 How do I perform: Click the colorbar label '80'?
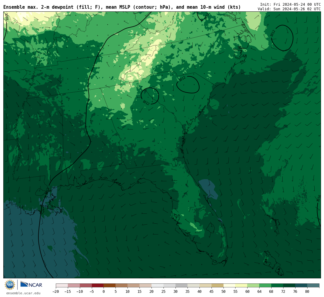[x=307, y=291]
